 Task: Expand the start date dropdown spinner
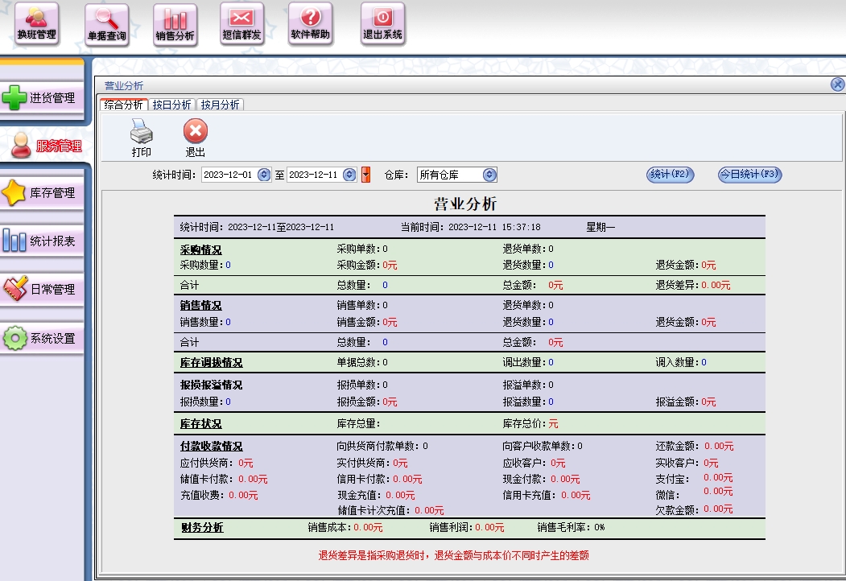pyautogui.click(x=264, y=175)
